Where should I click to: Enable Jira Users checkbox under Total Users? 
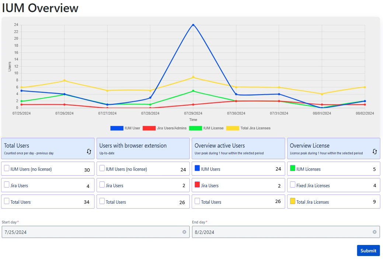click(7, 185)
